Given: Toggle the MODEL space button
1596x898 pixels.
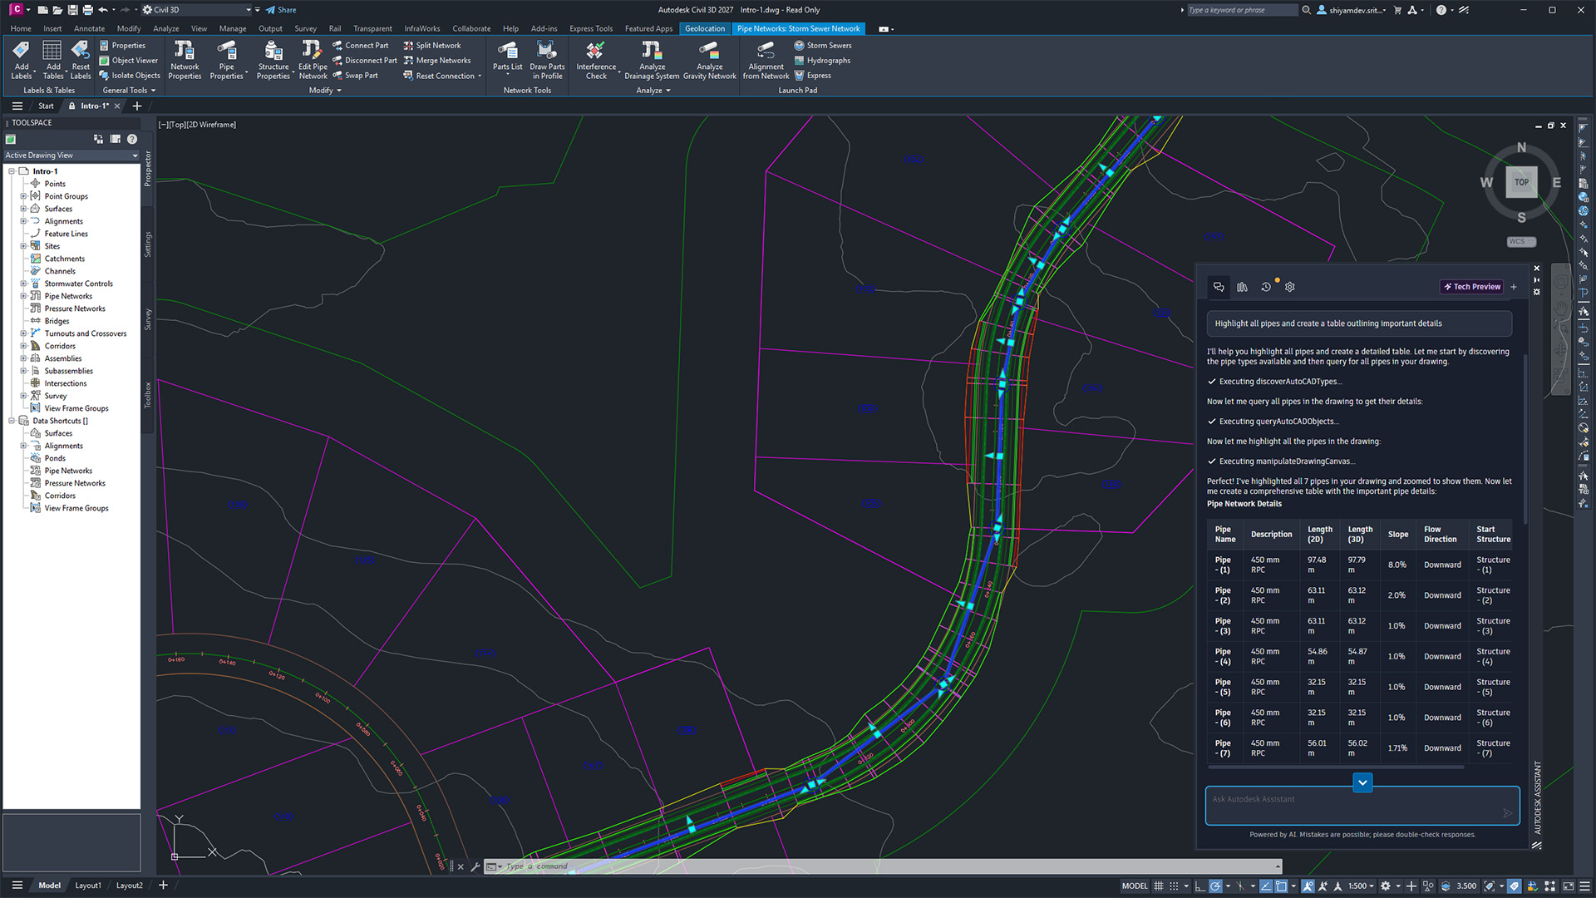Looking at the screenshot, I should pyautogui.click(x=1134, y=886).
